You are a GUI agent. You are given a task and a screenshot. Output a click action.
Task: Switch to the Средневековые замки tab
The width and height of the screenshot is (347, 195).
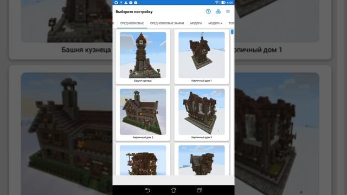click(x=167, y=23)
